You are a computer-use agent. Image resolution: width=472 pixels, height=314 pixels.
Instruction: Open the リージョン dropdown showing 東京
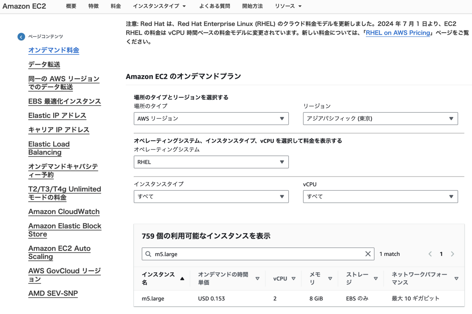[x=380, y=119]
